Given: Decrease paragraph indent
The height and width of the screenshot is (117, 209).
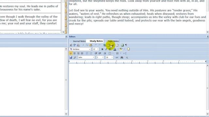Looking at the screenshot, I should point(96,53).
